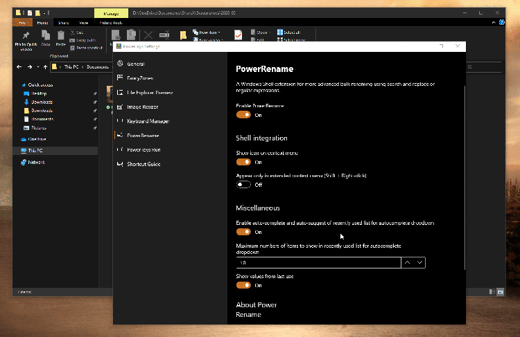
Task: Go to Image Resizer settings
Action: 142,107
